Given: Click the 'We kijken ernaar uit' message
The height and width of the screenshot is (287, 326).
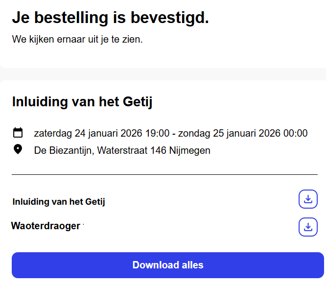Looking at the screenshot, I should pos(77,39).
